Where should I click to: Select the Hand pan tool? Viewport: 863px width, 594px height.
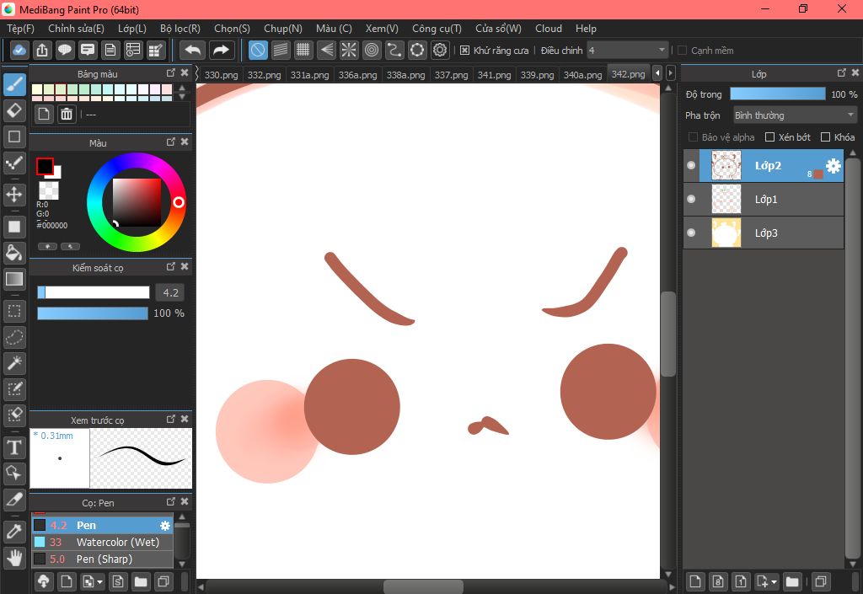15,558
